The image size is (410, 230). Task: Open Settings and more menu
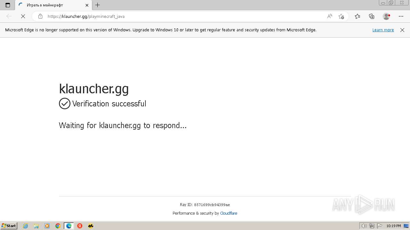[401, 16]
